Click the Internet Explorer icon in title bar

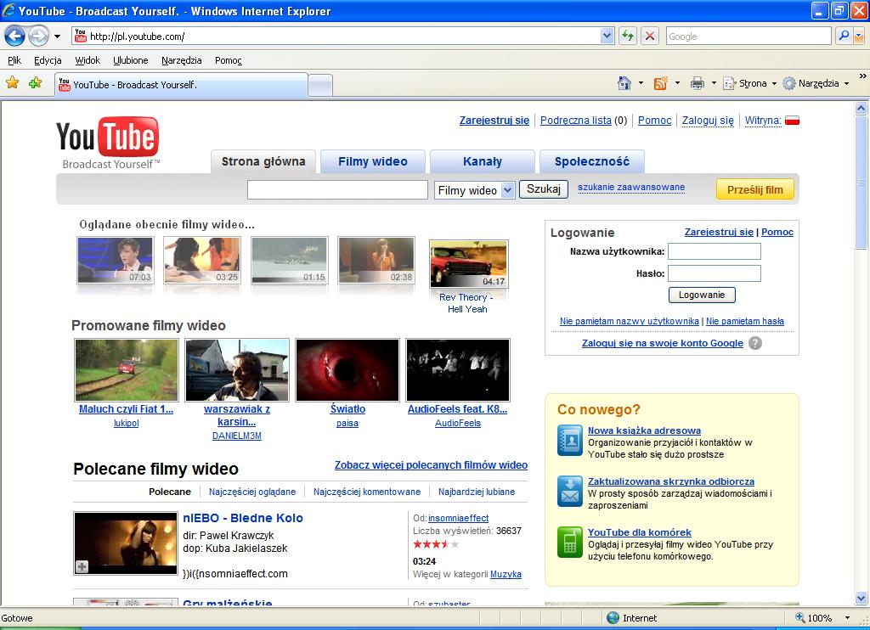point(8,10)
